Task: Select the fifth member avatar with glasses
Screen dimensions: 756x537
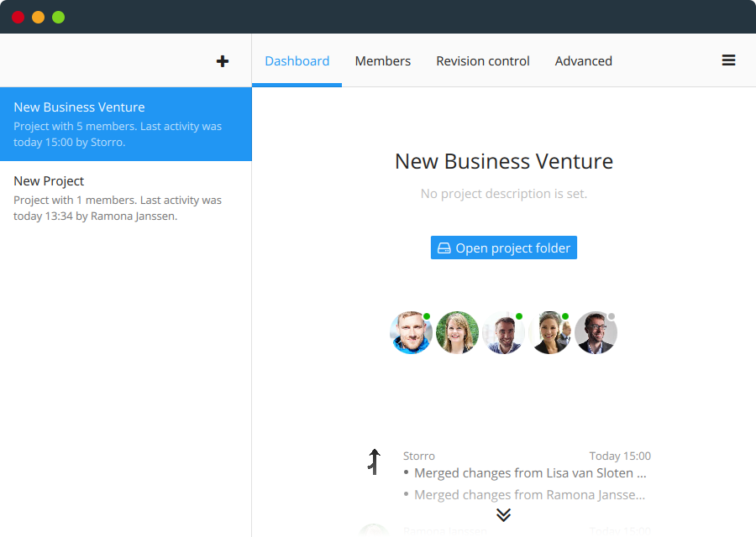Action: coord(596,333)
